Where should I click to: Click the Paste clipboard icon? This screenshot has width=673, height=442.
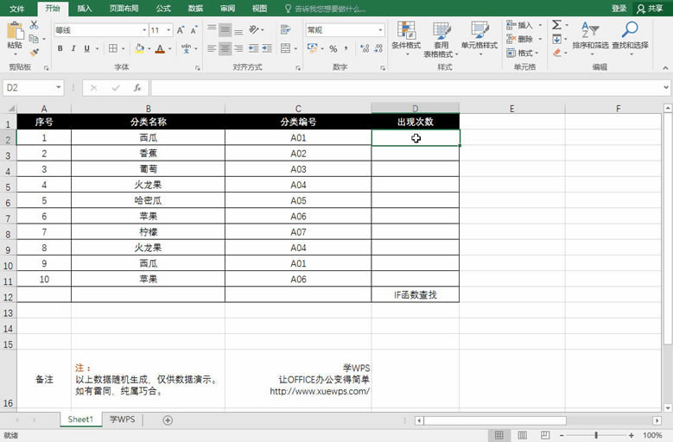click(15, 31)
